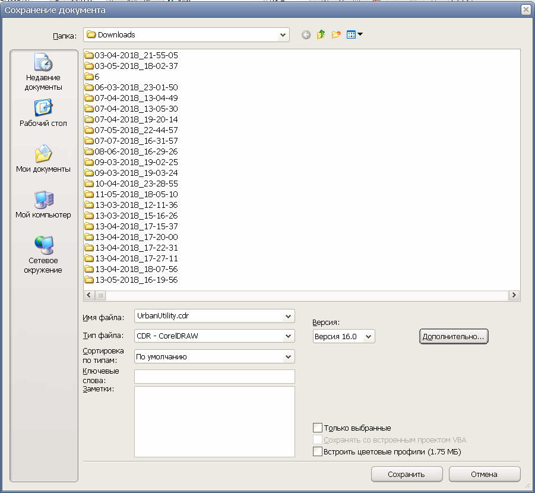The height and width of the screenshot is (493, 535).
Task: Select the folder icon of 03-05-2018_18-02-37
Action: (89, 66)
